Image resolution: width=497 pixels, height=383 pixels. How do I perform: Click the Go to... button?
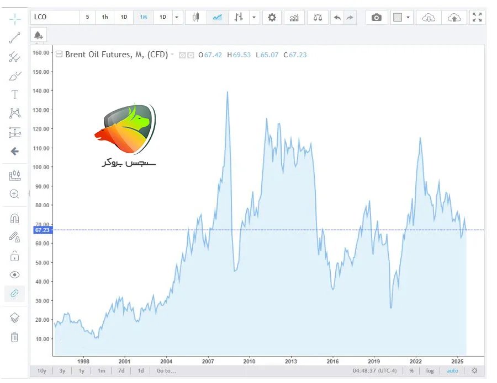click(x=166, y=370)
